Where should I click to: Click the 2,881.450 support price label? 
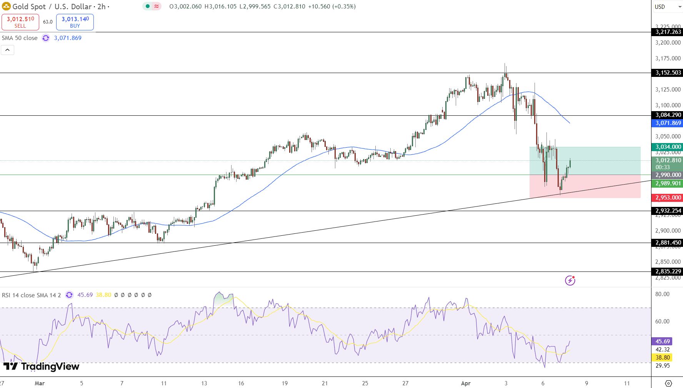pyautogui.click(x=667, y=243)
